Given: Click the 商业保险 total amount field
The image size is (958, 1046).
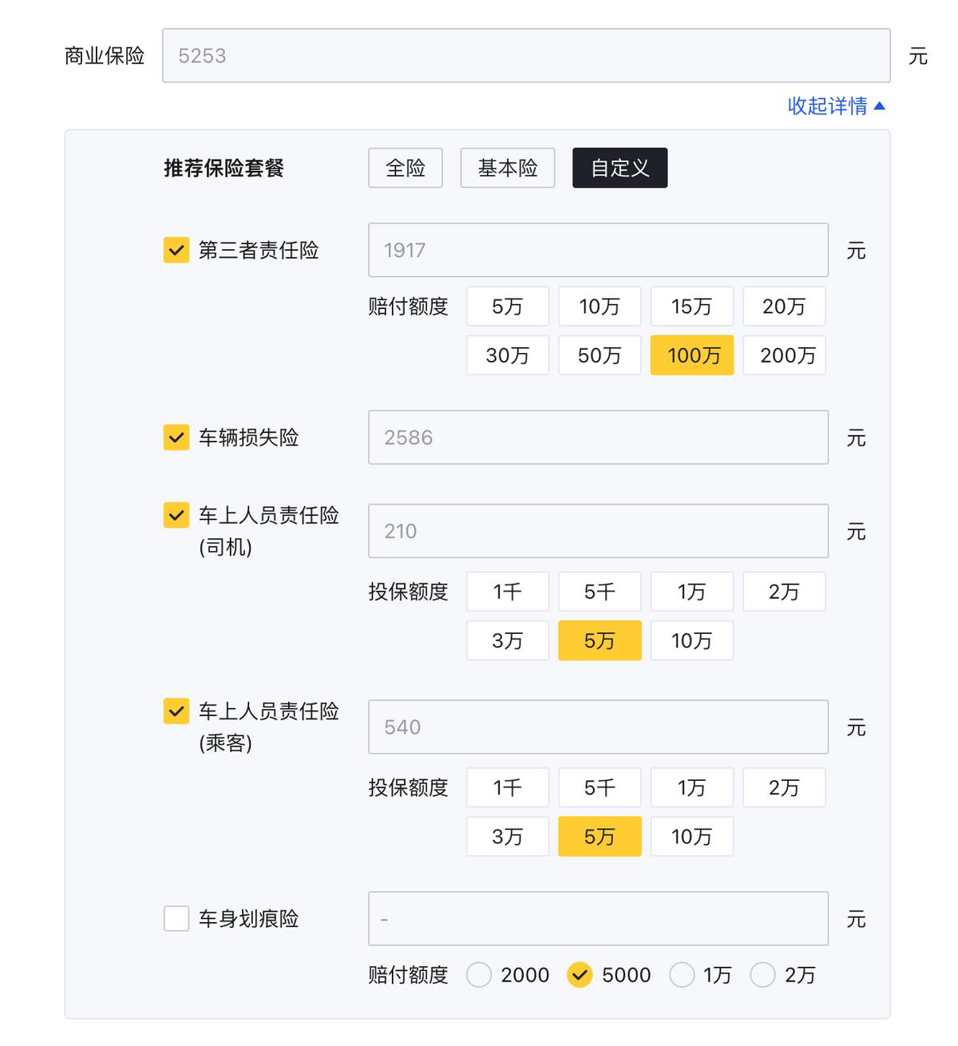Looking at the screenshot, I should pos(526,56).
